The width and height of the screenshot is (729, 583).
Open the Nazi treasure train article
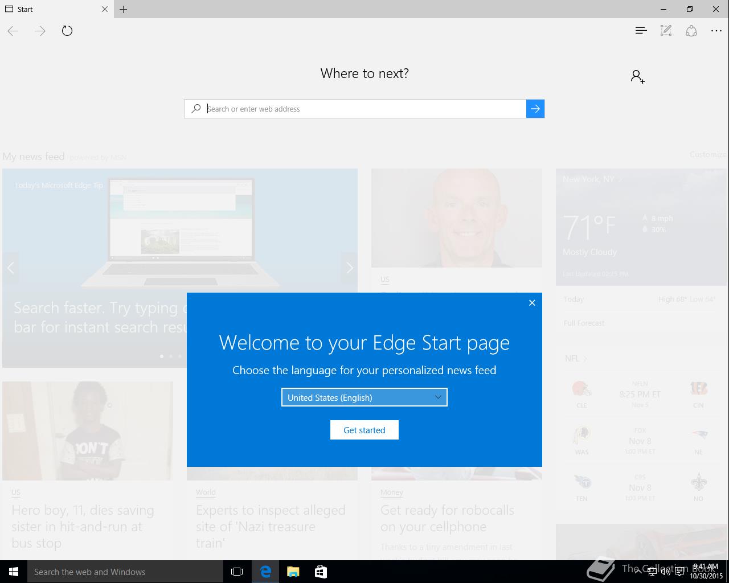271,527
